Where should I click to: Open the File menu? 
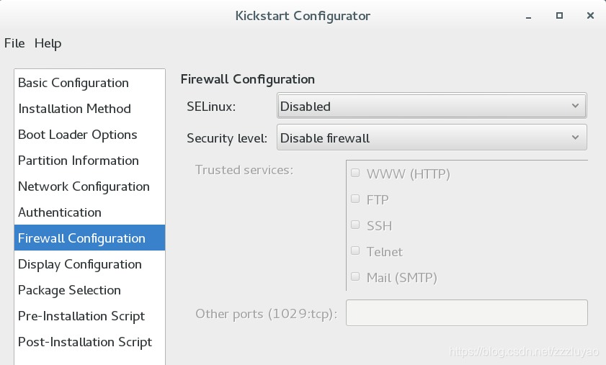[14, 43]
